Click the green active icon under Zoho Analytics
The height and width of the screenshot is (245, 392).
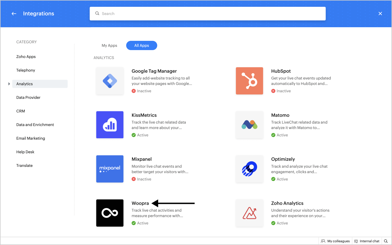[x=273, y=223]
